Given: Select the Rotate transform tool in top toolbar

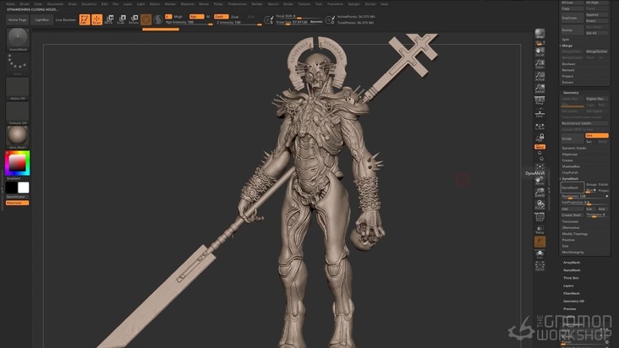Looking at the screenshot, I should pos(134,19).
